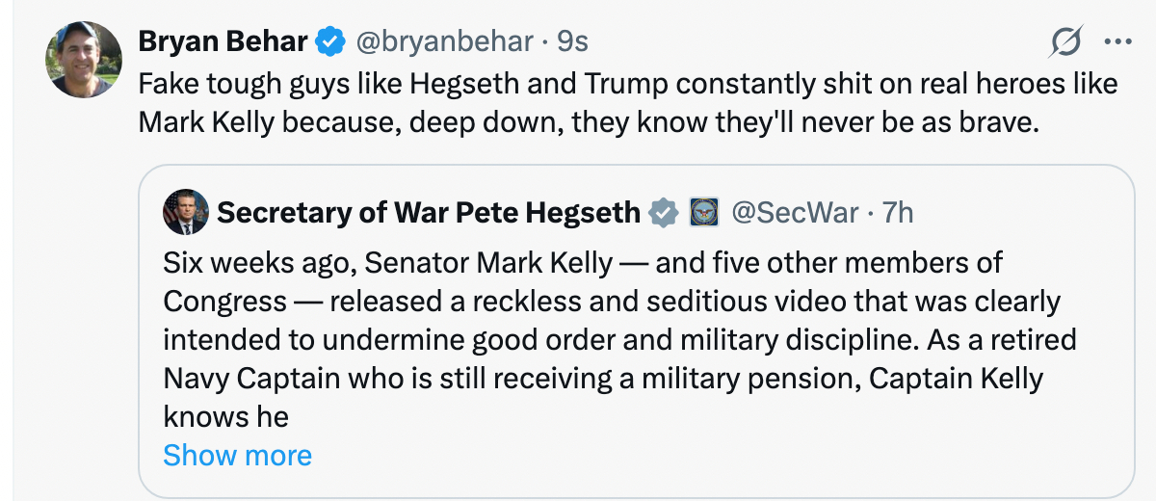Click Bryan Behar's profile avatar
The image size is (1156, 501).
pyautogui.click(x=85, y=60)
